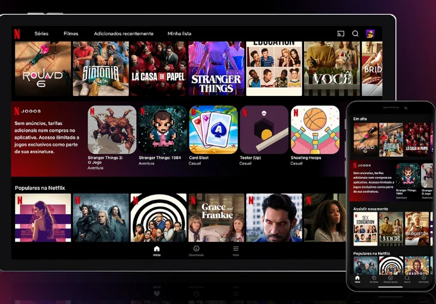Click 'Em alta' heading on phone
Viewport: 436px width, 304px height.
(360, 119)
